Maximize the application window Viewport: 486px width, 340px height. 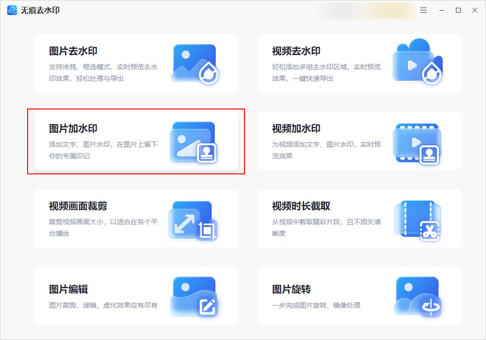pyautogui.click(x=457, y=10)
